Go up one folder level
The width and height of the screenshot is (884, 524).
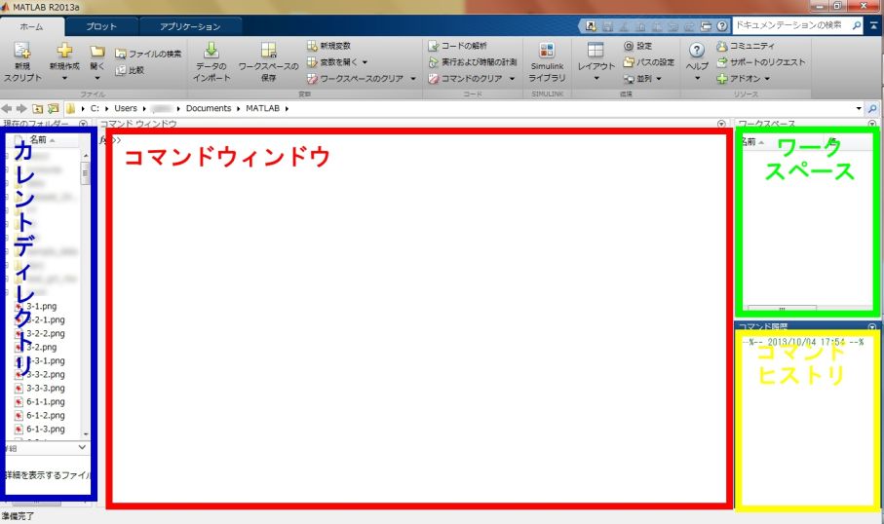37,108
